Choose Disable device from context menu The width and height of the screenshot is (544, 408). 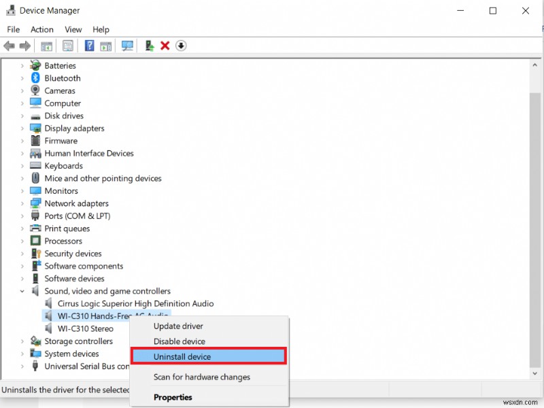(179, 341)
